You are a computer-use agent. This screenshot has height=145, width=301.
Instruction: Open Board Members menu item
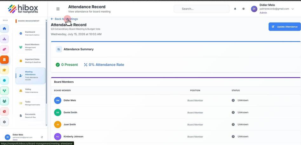30,47
